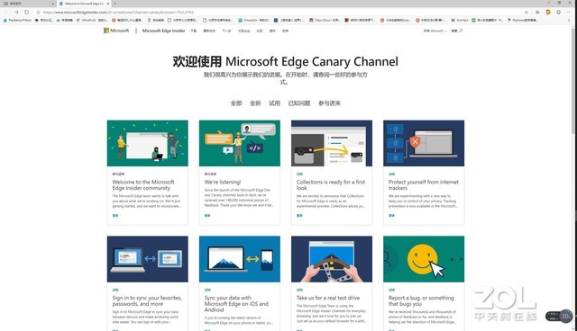Select the 全新 filter tab
The height and width of the screenshot is (331, 577).
pyautogui.click(x=255, y=103)
